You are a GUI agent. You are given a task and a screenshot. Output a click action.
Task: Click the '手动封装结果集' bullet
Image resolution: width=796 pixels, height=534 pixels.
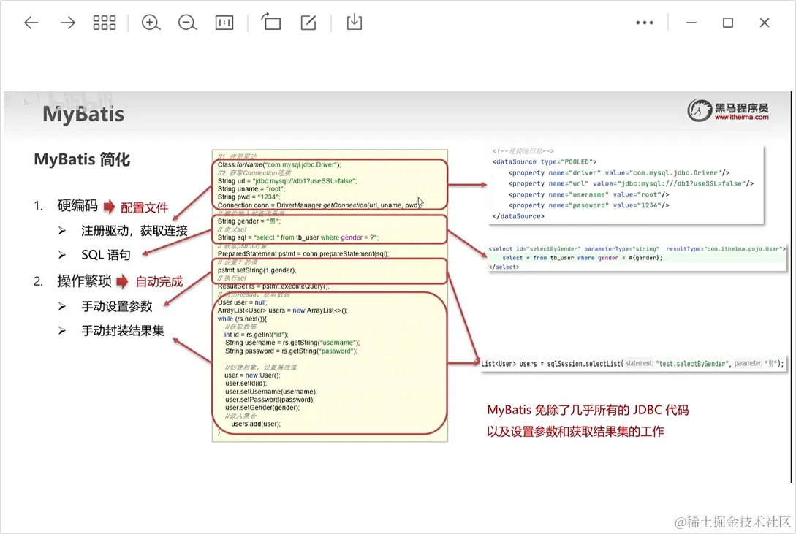(122, 331)
